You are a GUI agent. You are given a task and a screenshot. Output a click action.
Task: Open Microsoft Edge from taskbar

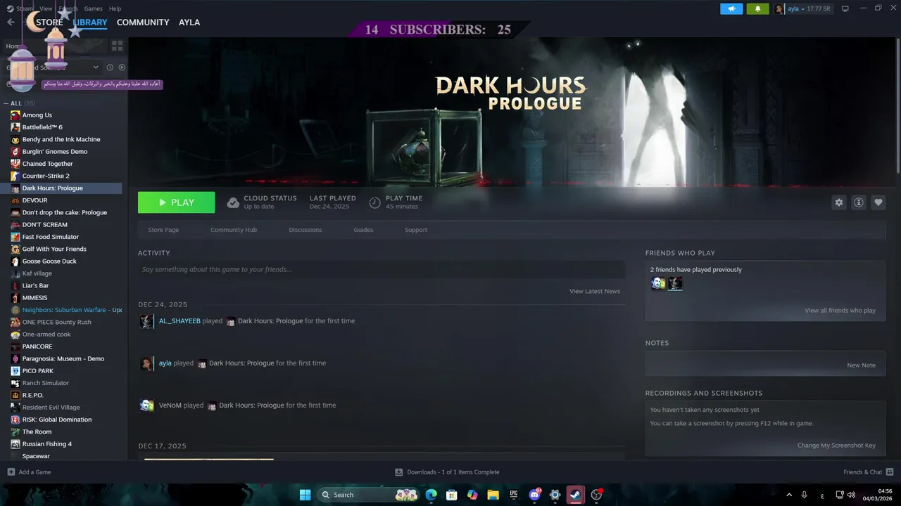(431, 495)
